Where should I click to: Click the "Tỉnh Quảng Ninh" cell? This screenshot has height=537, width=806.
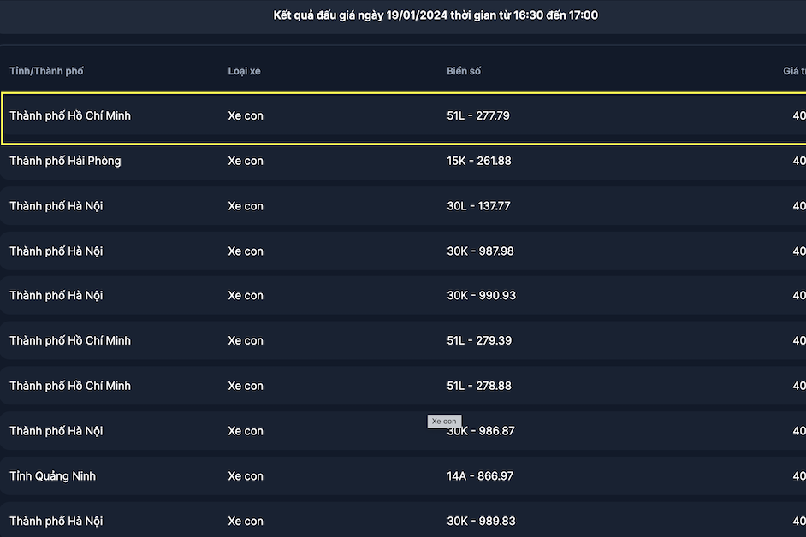(53, 476)
